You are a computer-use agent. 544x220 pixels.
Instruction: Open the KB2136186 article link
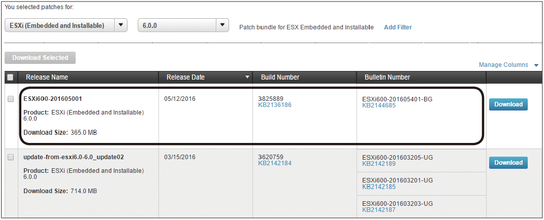[275, 105]
